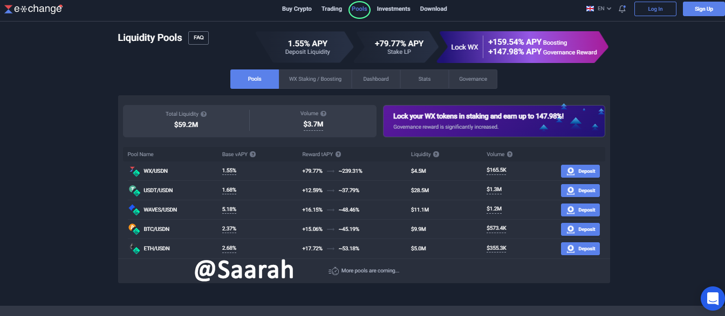Click the Log In button
725x316 pixels.
click(x=655, y=9)
